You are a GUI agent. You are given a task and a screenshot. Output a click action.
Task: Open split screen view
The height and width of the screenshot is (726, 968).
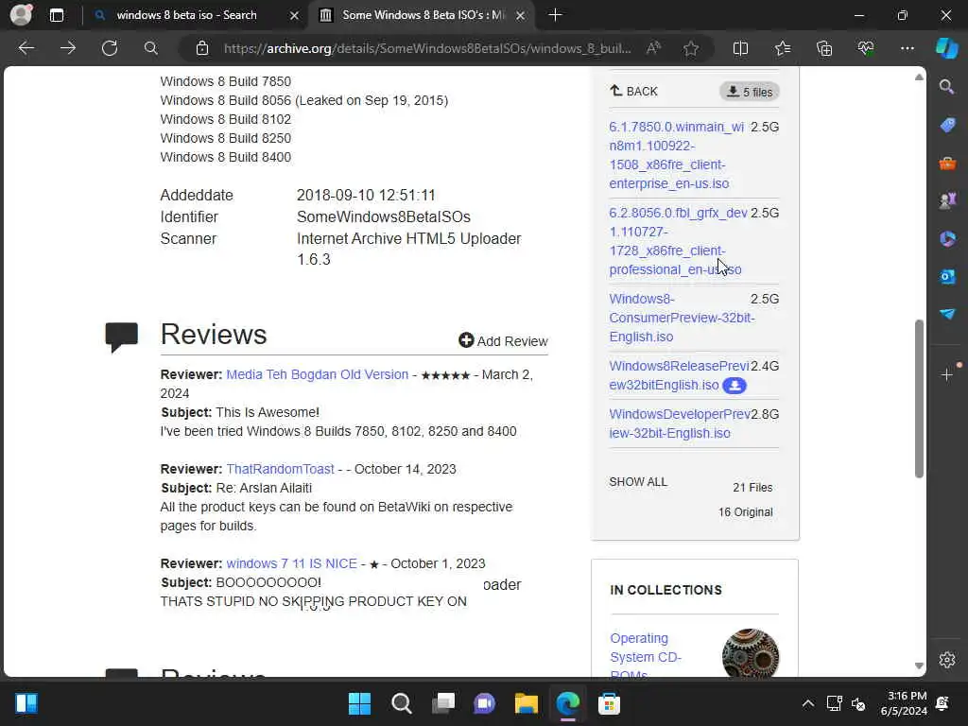741,48
